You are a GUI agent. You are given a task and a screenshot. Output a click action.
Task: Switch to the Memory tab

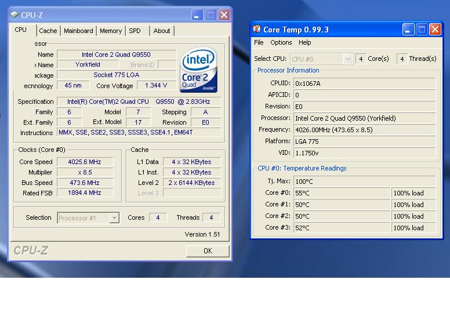111,31
